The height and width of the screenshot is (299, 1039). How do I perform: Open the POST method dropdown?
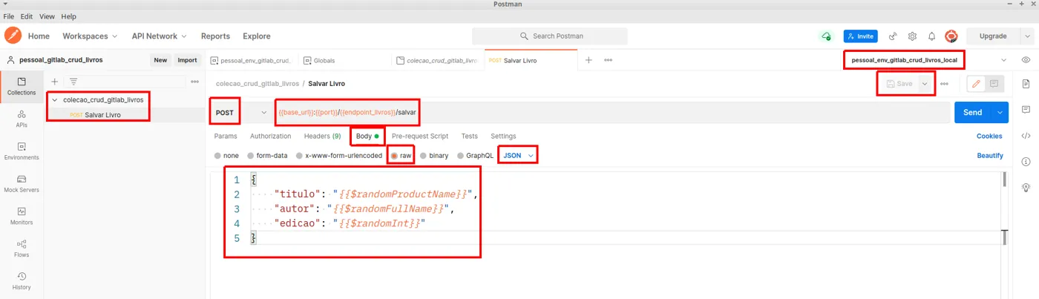(x=240, y=113)
